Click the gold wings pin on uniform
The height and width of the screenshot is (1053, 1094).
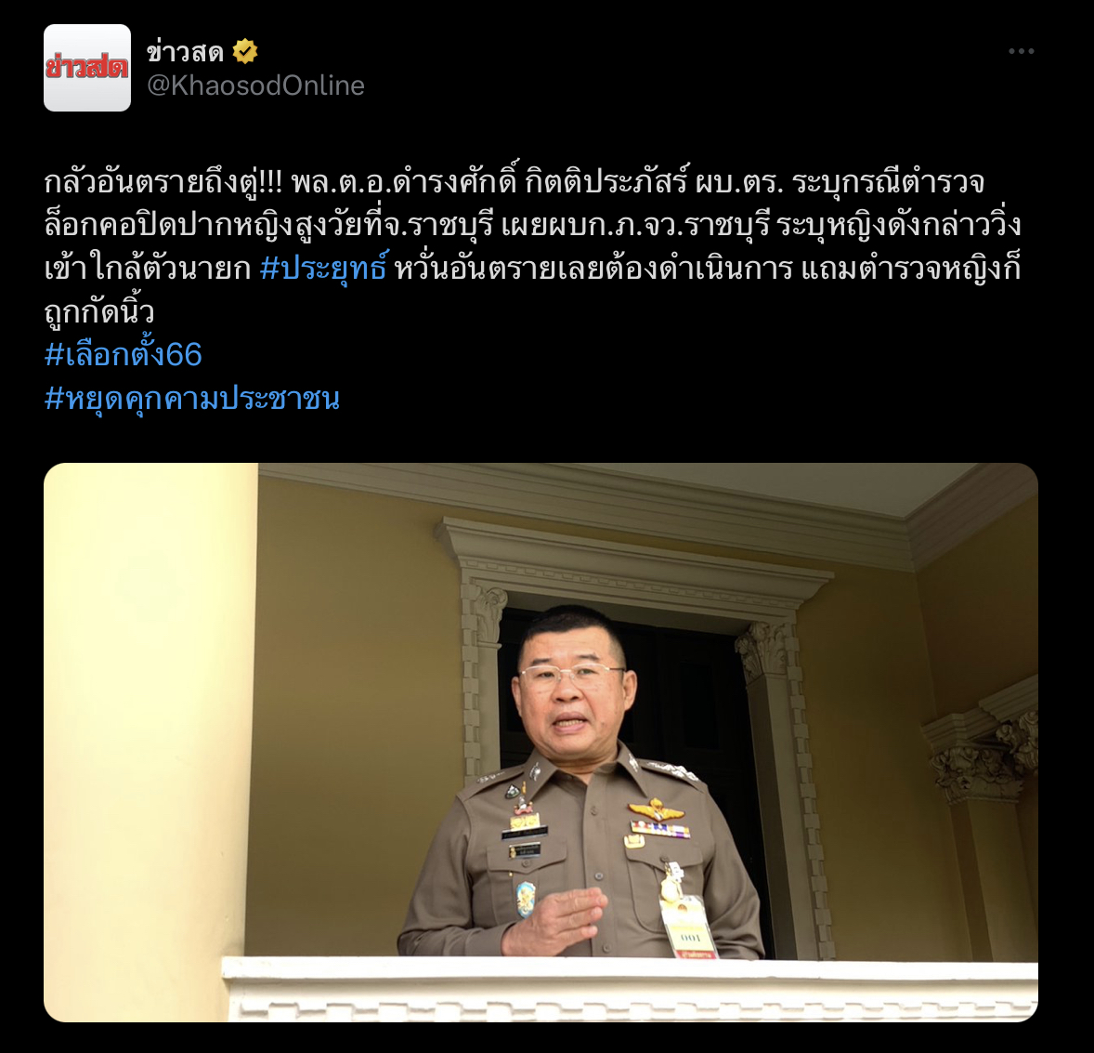click(x=655, y=810)
